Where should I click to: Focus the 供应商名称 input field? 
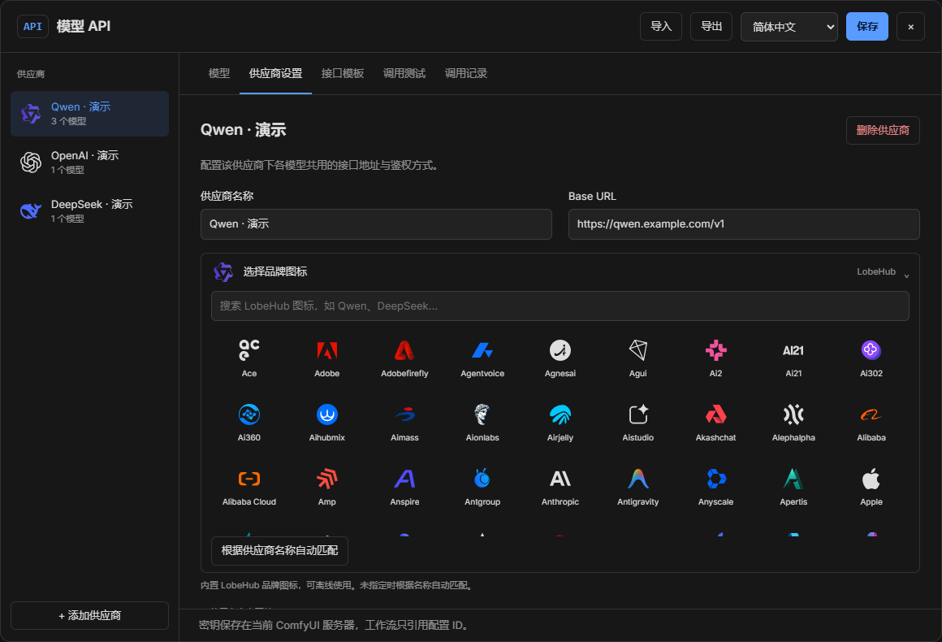tap(376, 224)
